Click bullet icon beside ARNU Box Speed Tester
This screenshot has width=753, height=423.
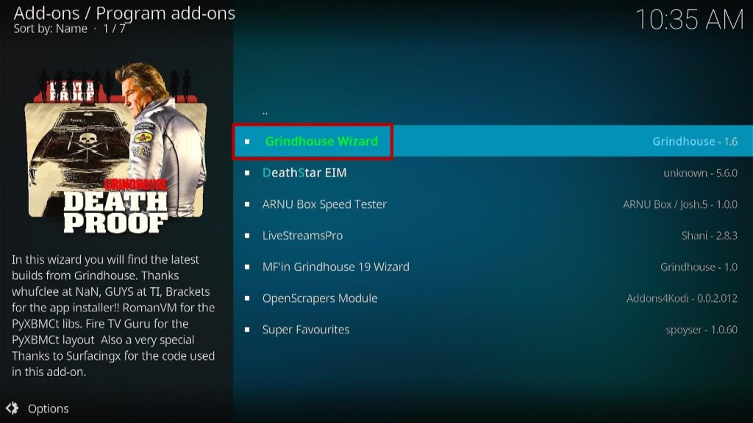[247, 204]
